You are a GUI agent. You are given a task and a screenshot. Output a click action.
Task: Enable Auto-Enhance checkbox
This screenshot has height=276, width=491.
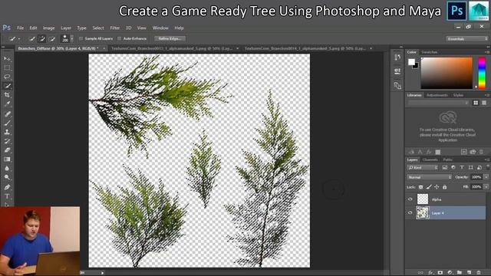120,38
